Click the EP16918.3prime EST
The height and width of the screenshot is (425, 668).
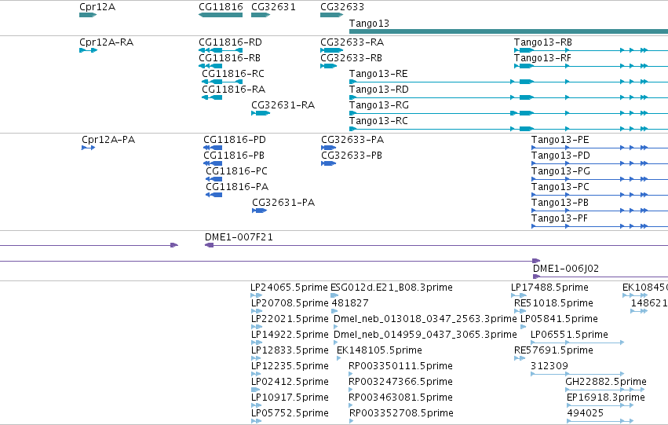[600, 406]
